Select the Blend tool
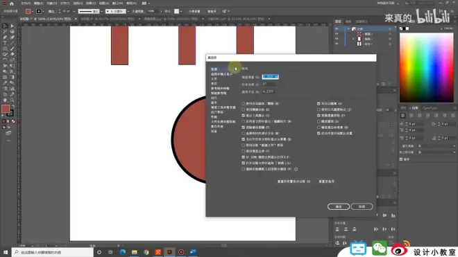The width and height of the screenshot is (458, 257). pos(12,83)
